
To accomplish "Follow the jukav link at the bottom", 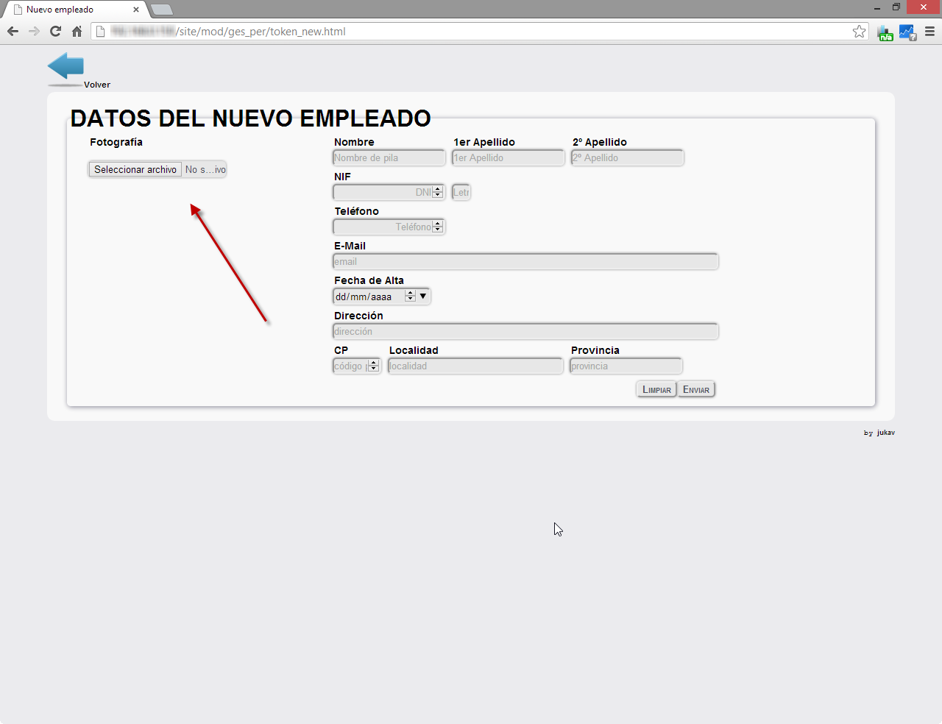I will point(885,433).
